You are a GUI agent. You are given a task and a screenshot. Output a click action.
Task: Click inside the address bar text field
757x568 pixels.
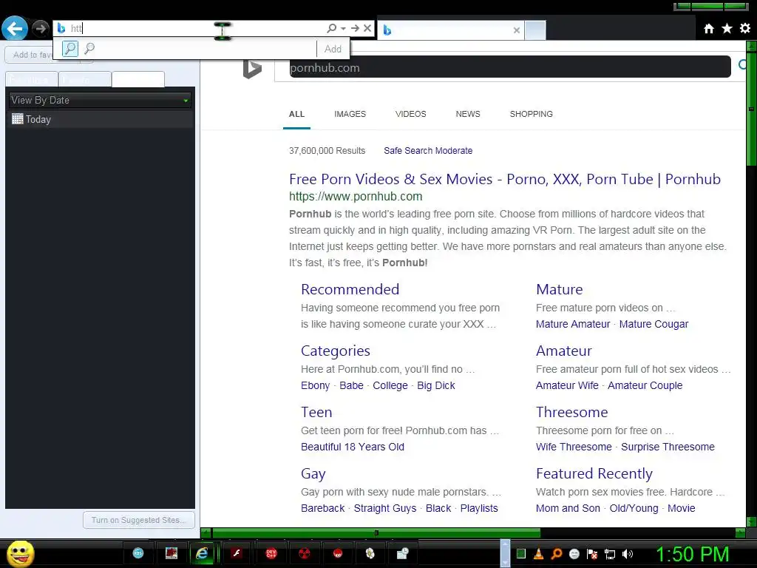[x=193, y=28]
